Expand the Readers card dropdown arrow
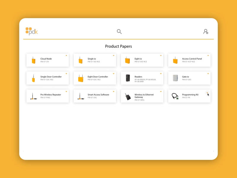Screen dimensions: 237x178 (161, 74)
